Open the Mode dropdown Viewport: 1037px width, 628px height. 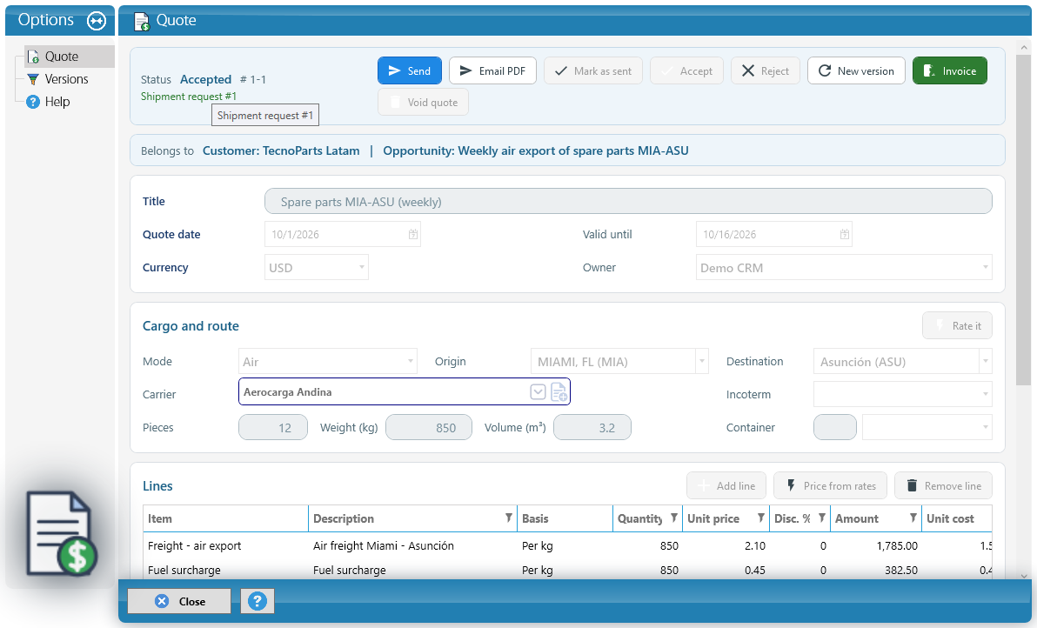[x=411, y=361]
